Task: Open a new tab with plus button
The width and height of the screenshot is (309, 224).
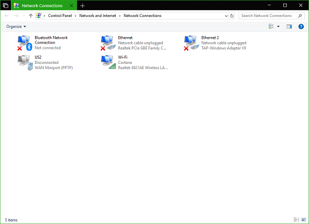Action: [82, 6]
